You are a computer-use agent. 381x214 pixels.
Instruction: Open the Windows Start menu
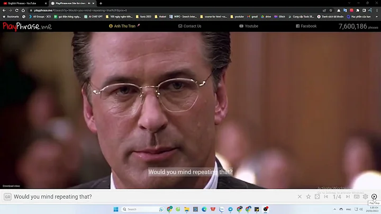(116, 209)
